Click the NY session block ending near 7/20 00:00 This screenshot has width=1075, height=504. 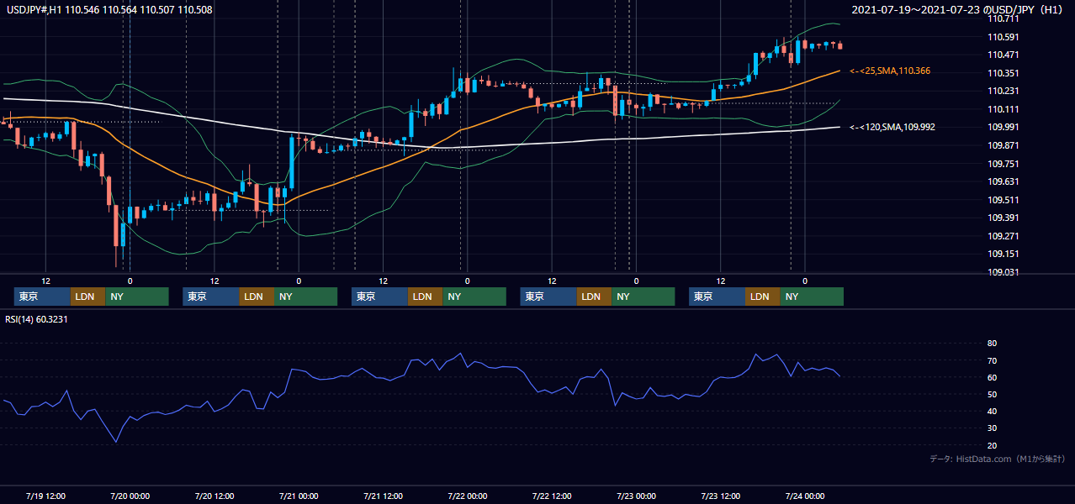pyautogui.click(x=137, y=297)
